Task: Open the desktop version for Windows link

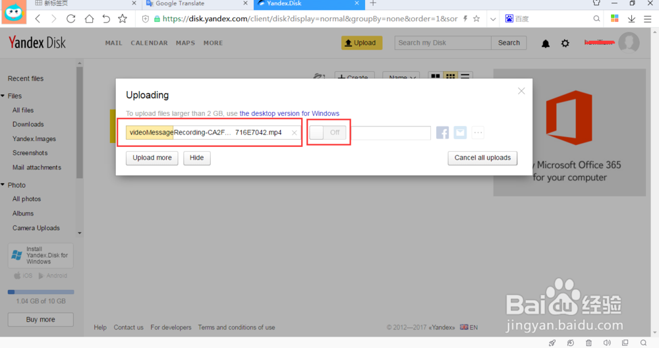Action: pyautogui.click(x=289, y=113)
